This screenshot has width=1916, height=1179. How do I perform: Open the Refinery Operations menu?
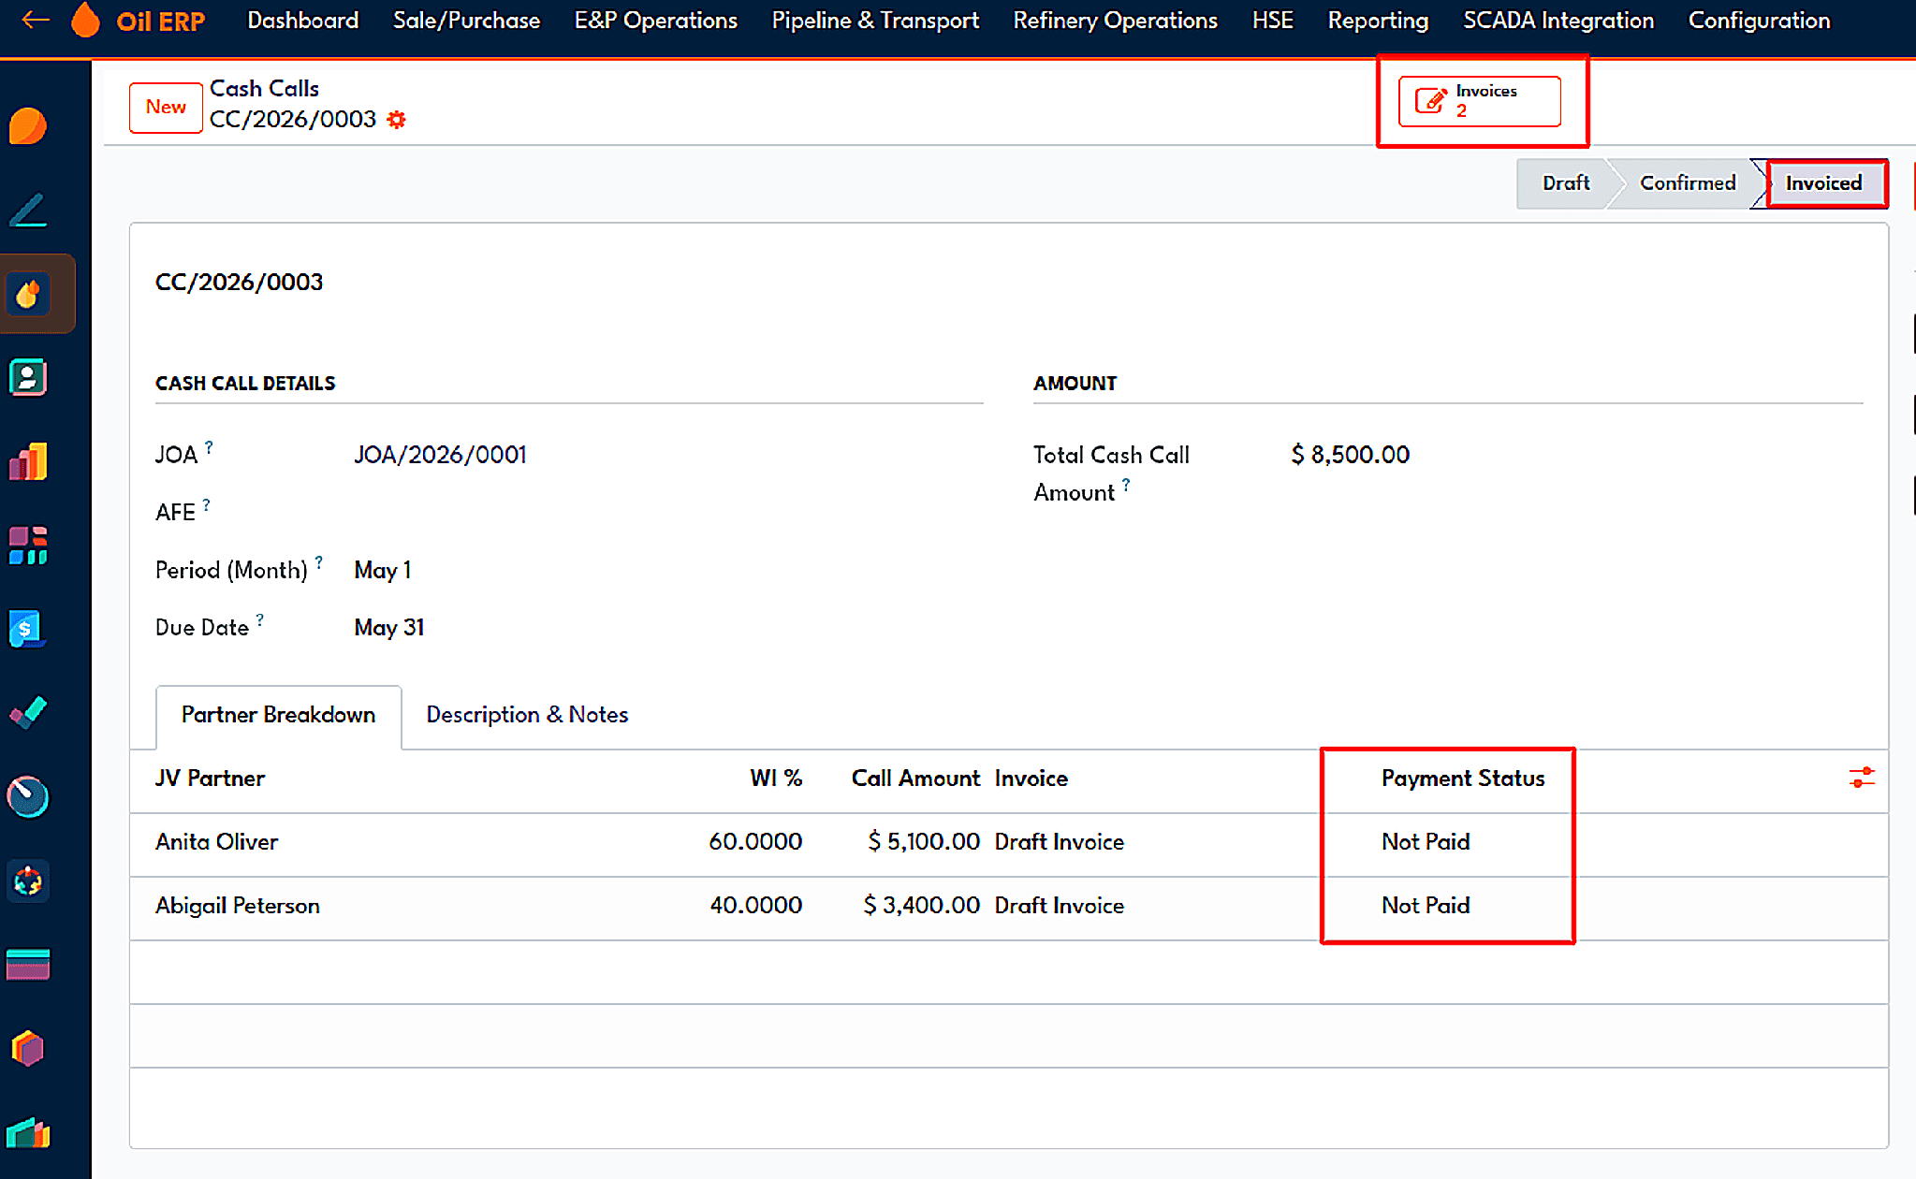(1115, 21)
